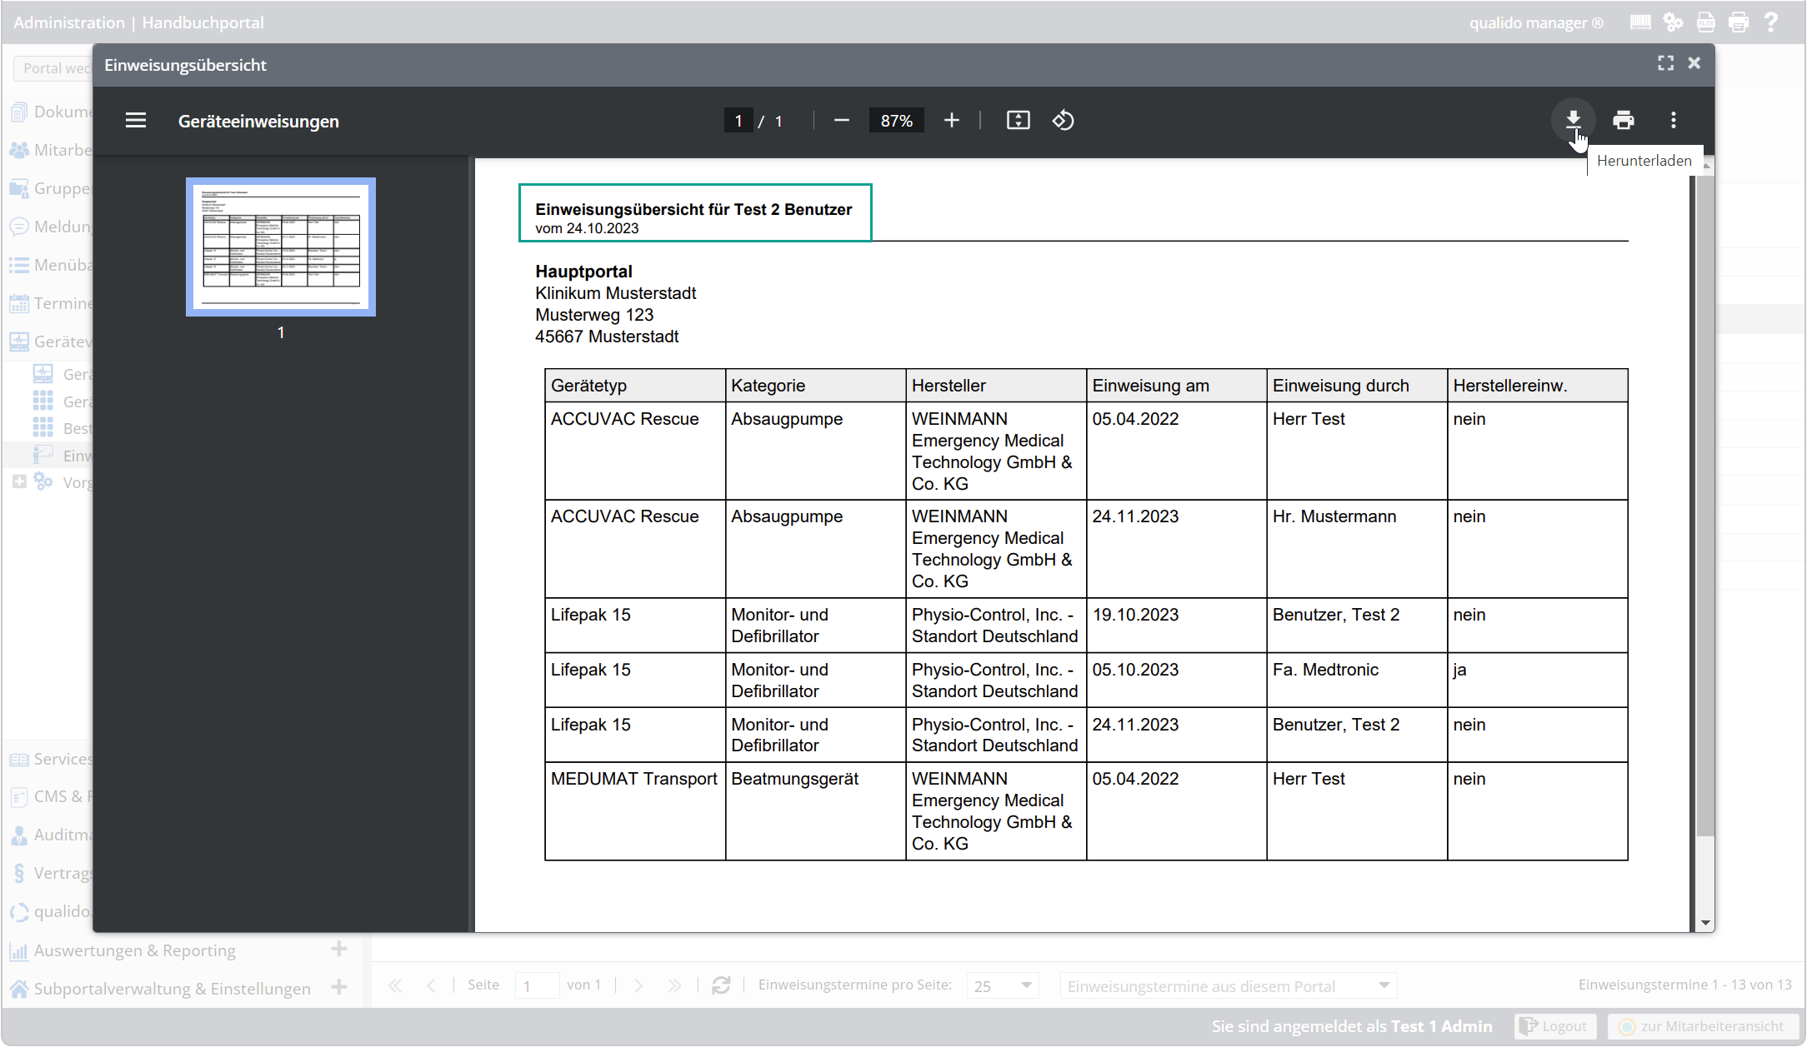Open Geräteverwaltung in the left navigation
This screenshot has width=1807, height=1047.
point(52,342)
